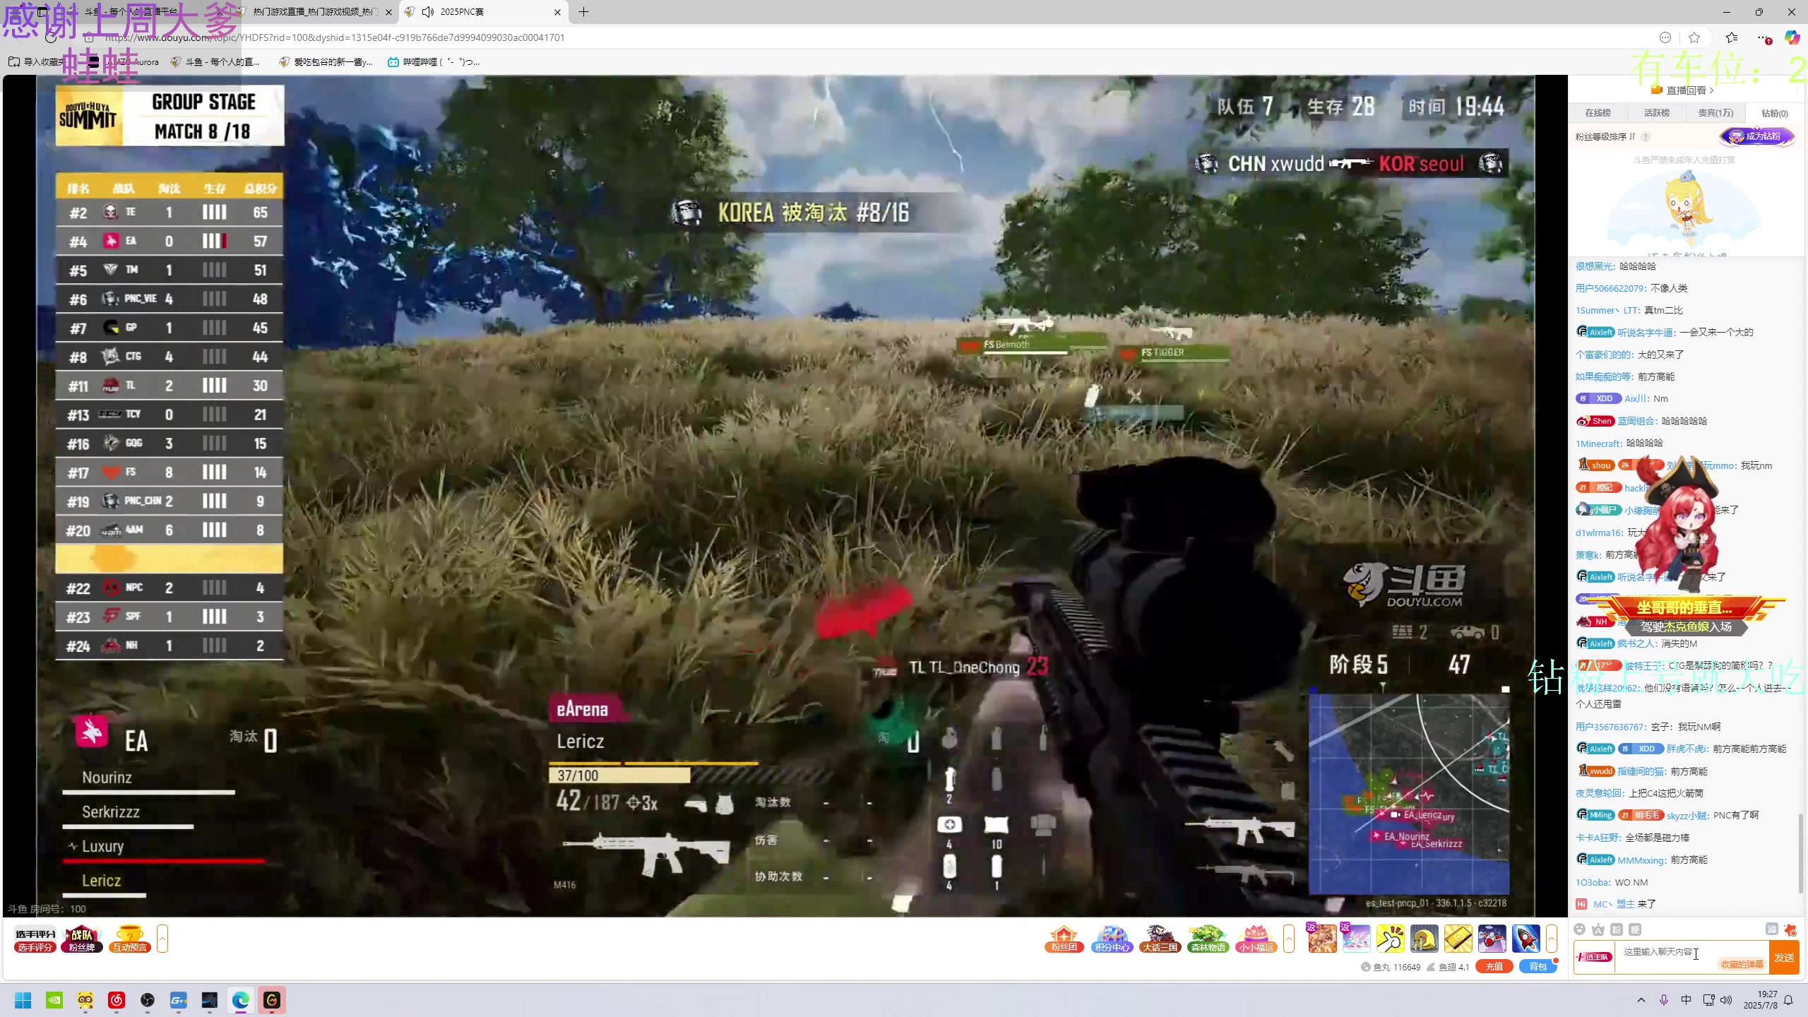This screenshot has width=1808, height=1017.
Task: Switch to Microsoft Edge on taskbar
Action: point(241,1000)
